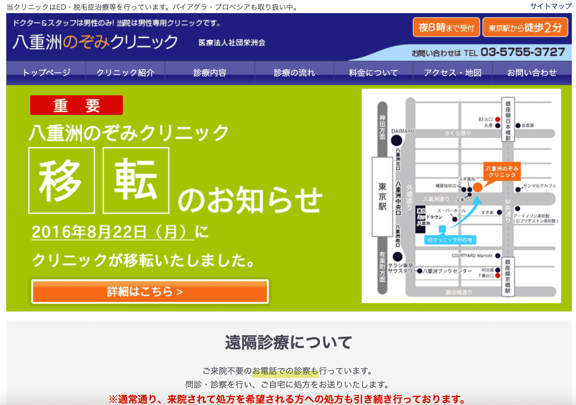Image resolution: width=576 pixels, height=405 pixels.
Task: Click the blue 旧クリニック所在地 map label
Action: [x=449, y=240]
